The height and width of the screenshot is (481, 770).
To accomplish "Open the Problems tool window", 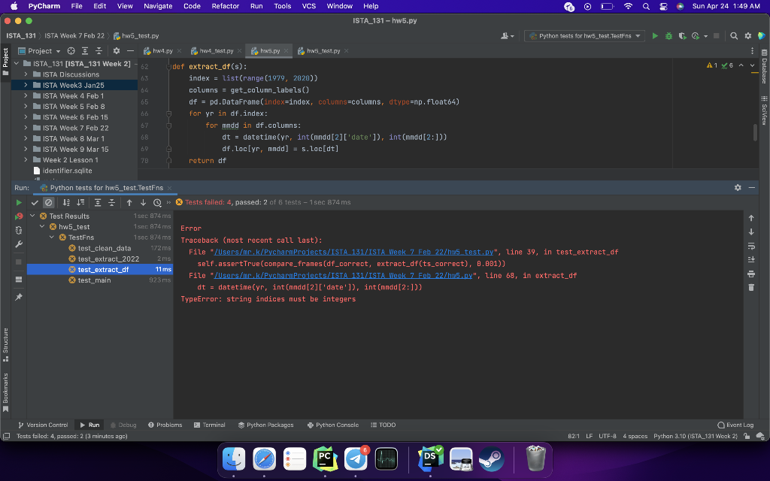I will [165, 425].
